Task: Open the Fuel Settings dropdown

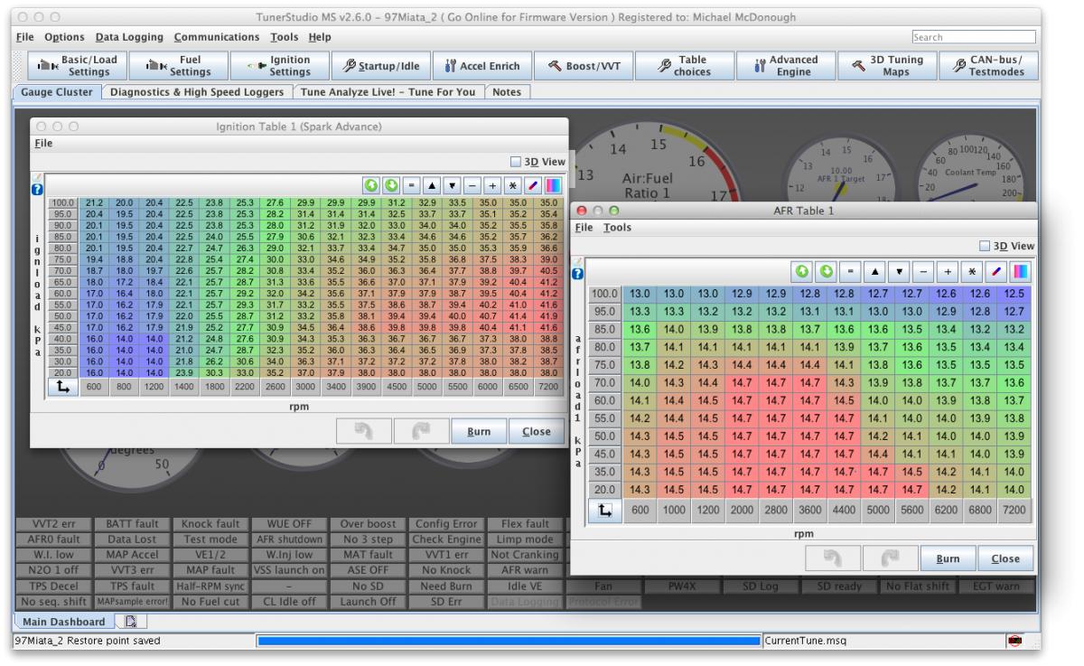Action: 179,65
